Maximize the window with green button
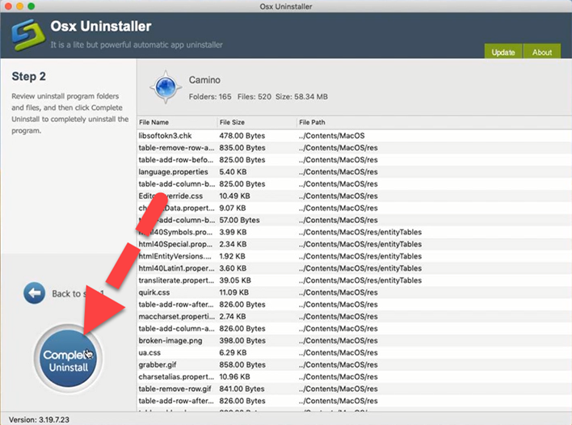Image resolution: width=572 pixels, height=425 pixels. tap(32, 6)
